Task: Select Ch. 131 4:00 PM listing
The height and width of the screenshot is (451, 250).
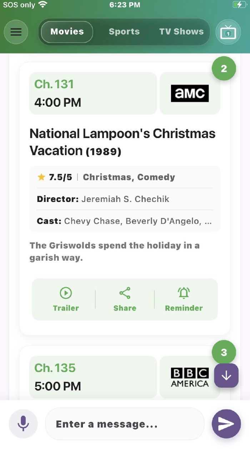Action: pos(93,94)
